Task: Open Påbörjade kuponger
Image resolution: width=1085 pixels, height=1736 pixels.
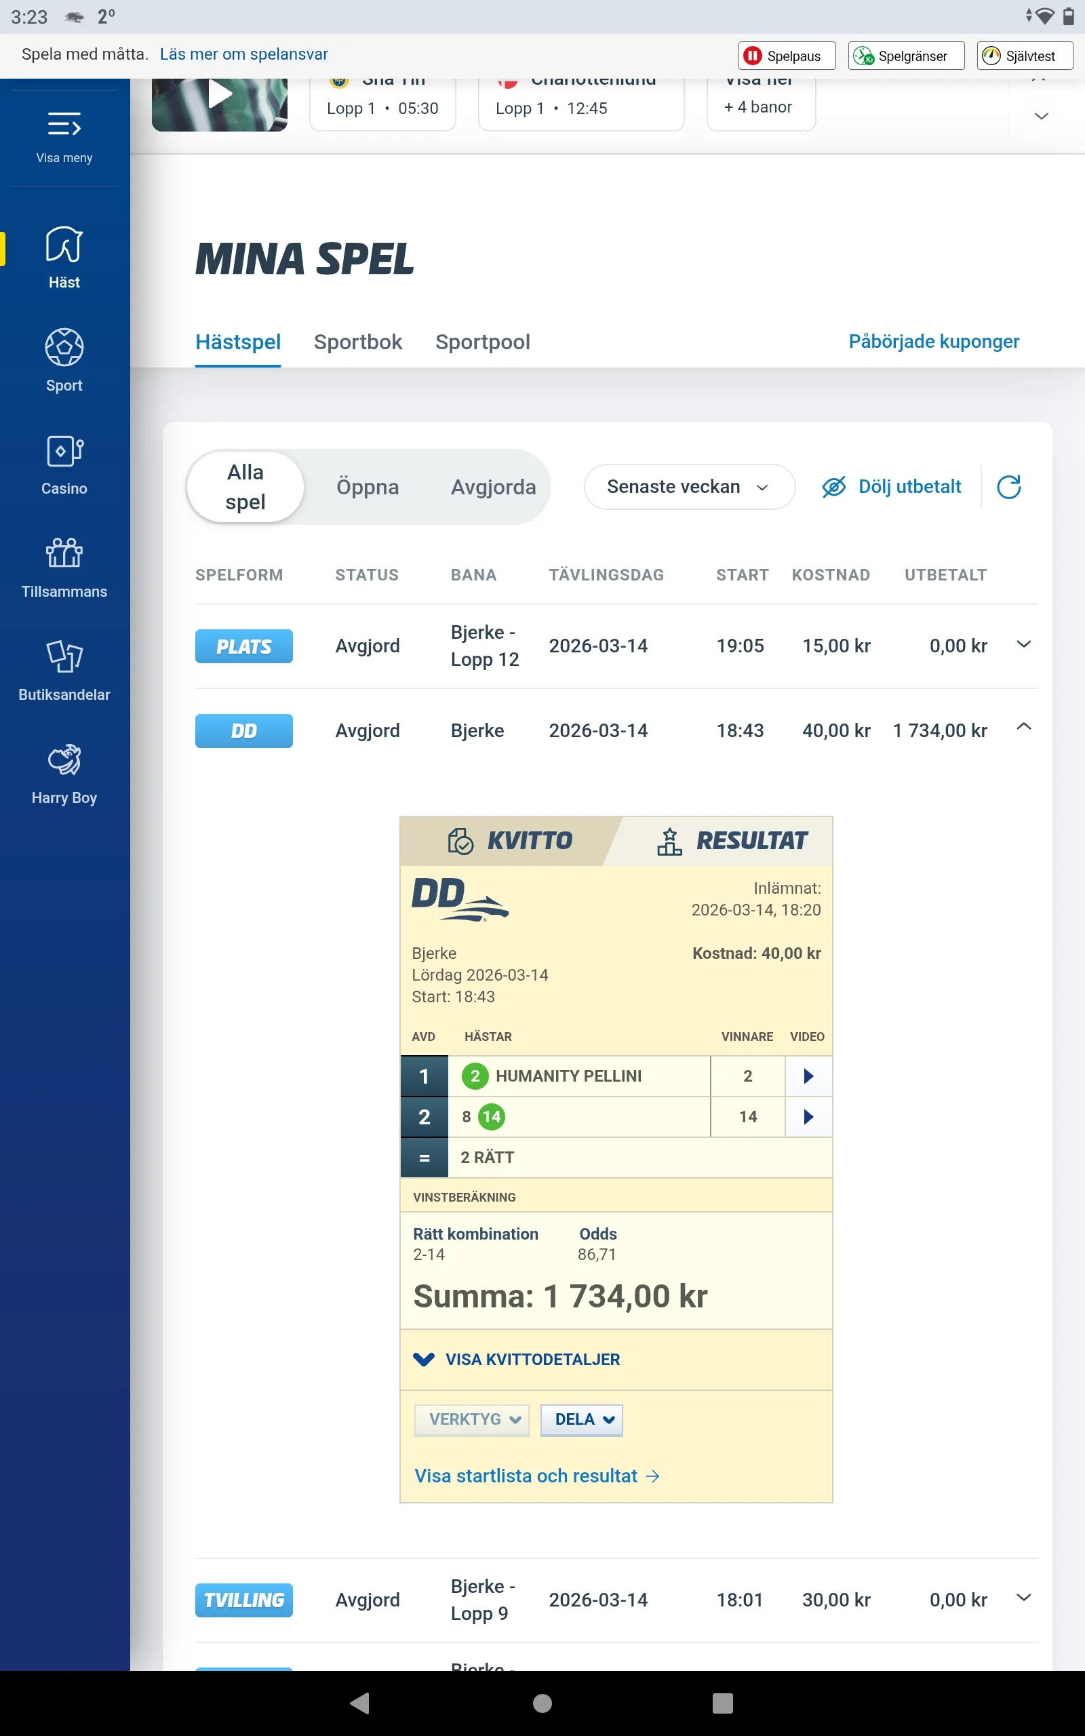Action: (x=933, y=342)
